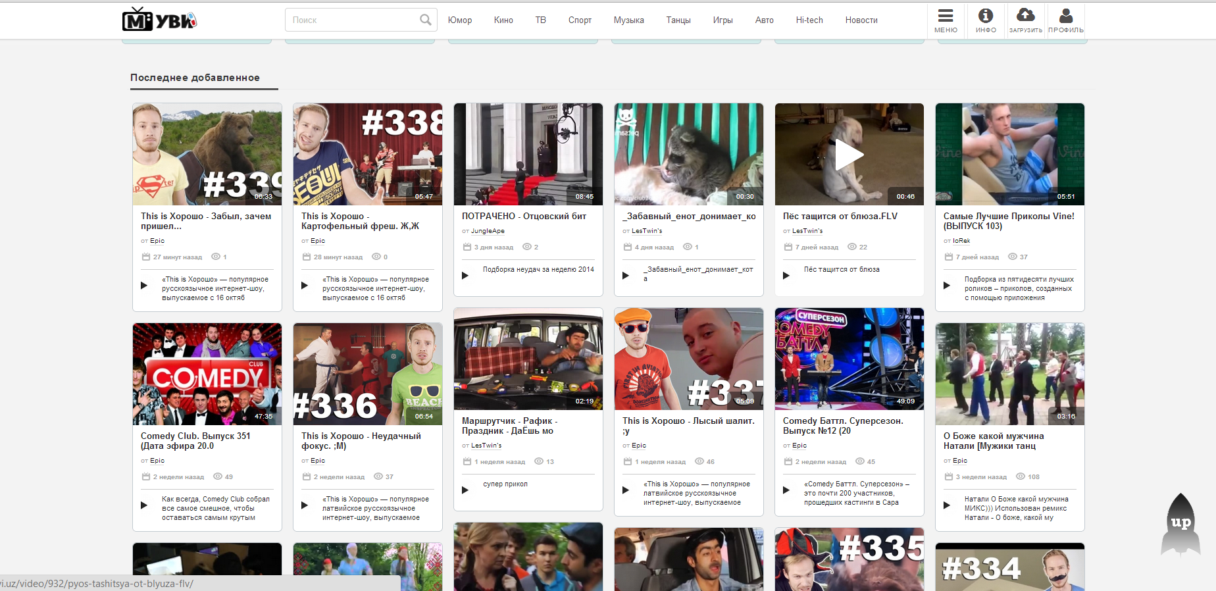1216x591 pixels.
Task: Click play arrow on 'Картофельный фреш' card
Action: 304,286
